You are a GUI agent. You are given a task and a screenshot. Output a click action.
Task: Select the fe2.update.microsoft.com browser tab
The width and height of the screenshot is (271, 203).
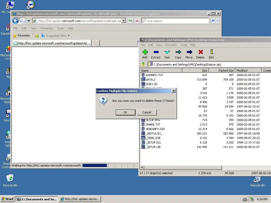[52, 43]
